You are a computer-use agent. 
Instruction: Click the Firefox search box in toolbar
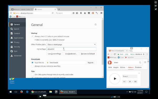[63, 13]
